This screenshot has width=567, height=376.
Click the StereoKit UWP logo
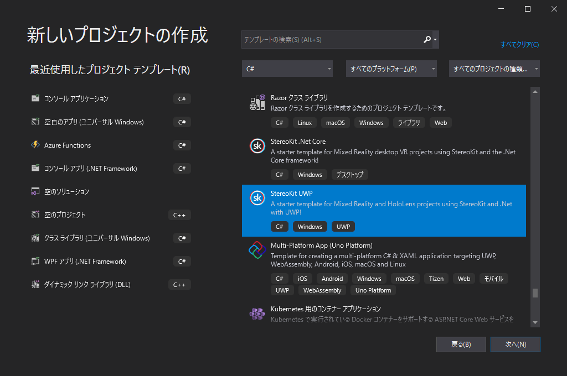point(257,198)
